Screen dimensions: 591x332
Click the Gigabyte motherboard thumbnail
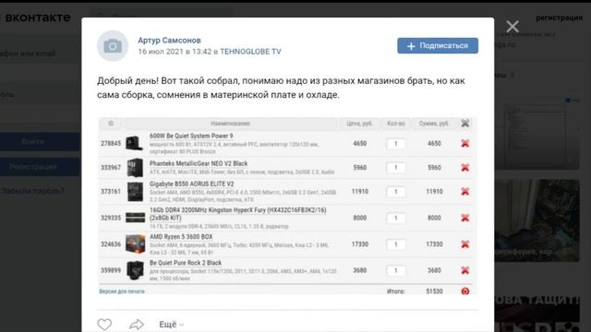(x=135, y=192)
